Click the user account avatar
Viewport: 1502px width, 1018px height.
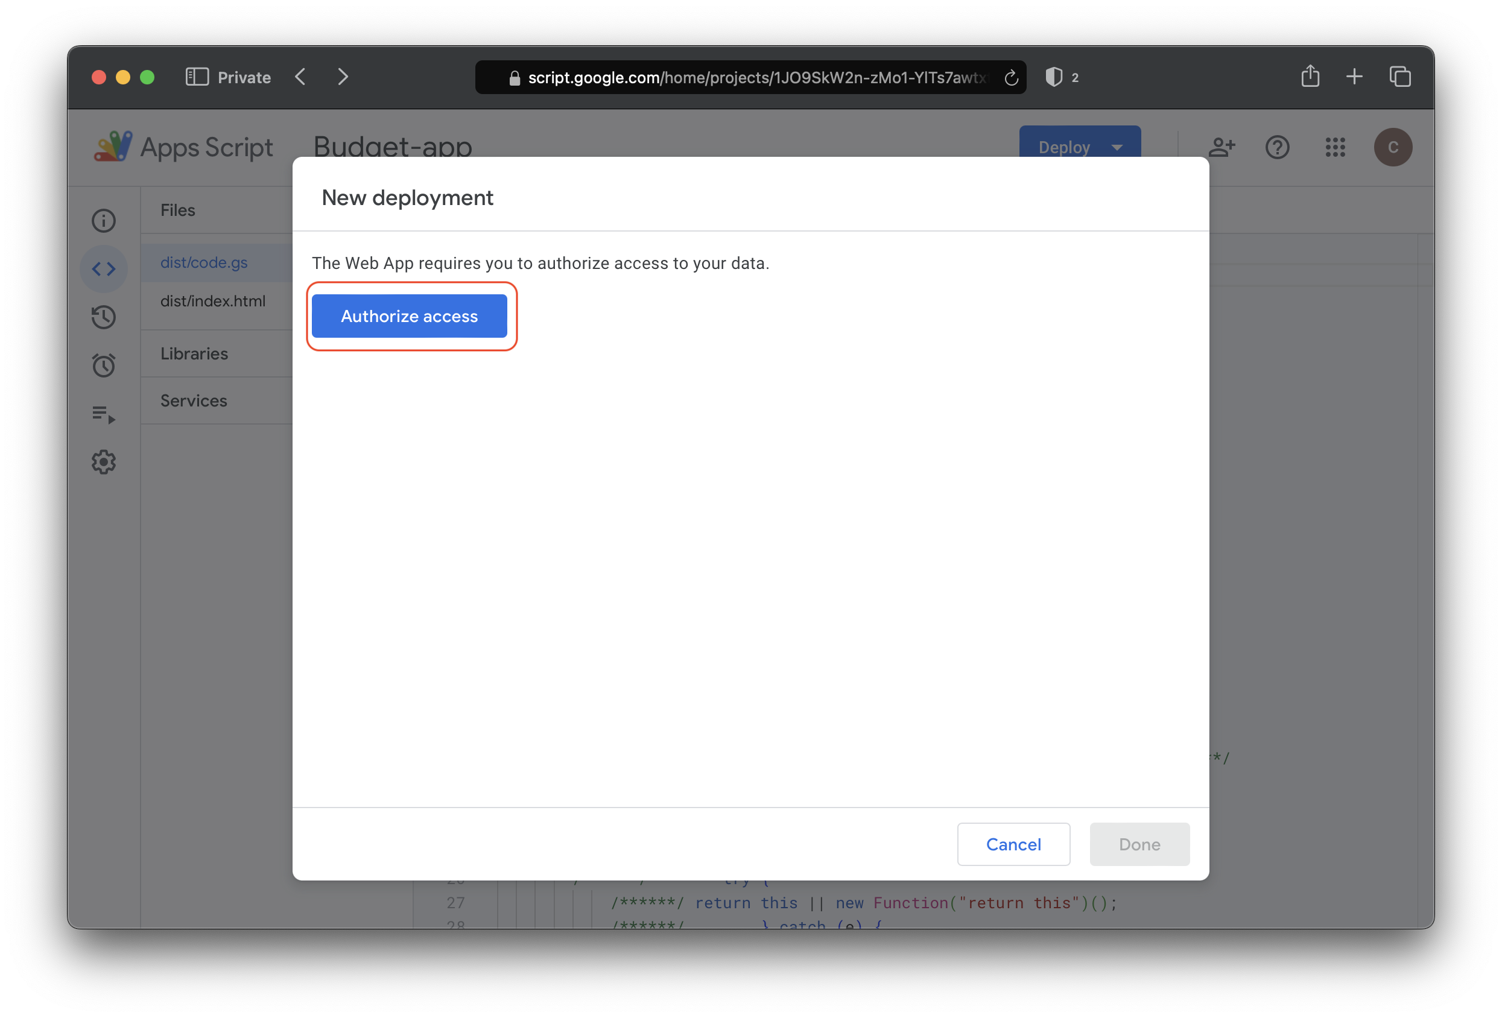click(1393, 145)
